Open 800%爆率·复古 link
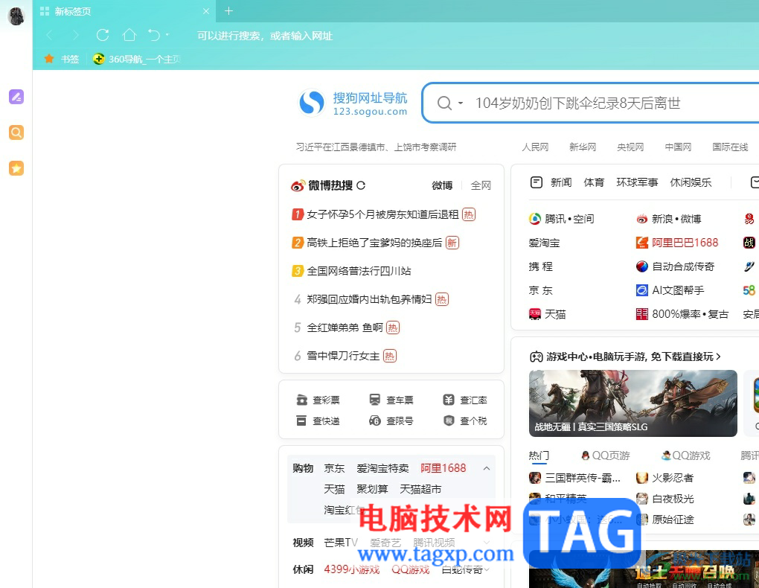 [682, 314]
